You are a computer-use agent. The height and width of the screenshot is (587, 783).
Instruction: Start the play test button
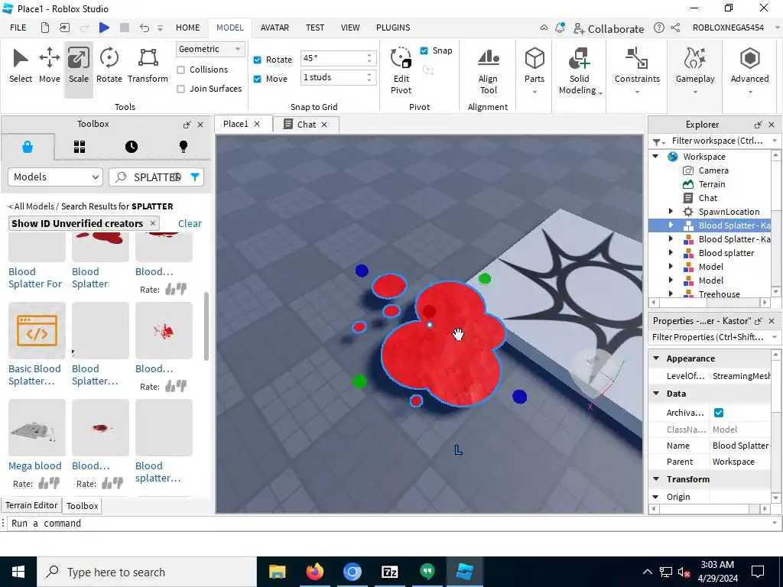[104, 28]
